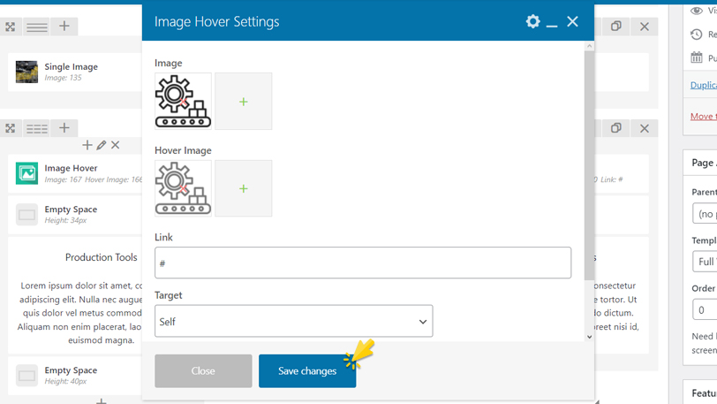Clone the first row with the duplicate icon
Image resolution: width=717 pixels, height=404 pixels.
pos(616,27)
